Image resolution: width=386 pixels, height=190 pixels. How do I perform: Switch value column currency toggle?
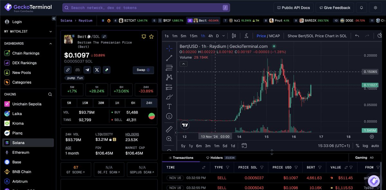click(346, 167)
